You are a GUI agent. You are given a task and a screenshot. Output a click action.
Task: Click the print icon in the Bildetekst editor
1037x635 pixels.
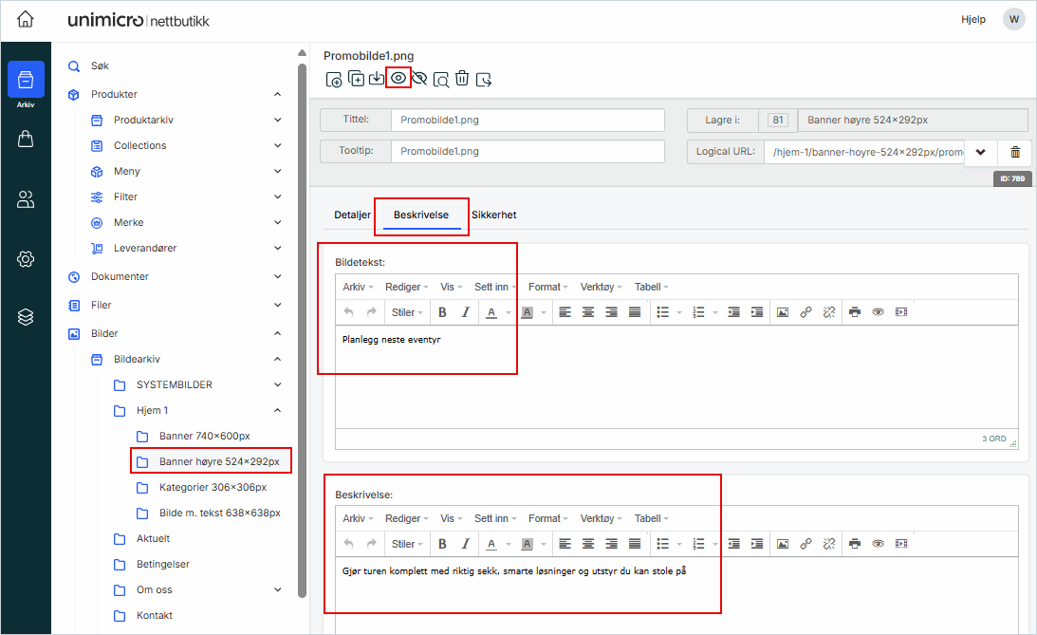click(x=855, y=312)
